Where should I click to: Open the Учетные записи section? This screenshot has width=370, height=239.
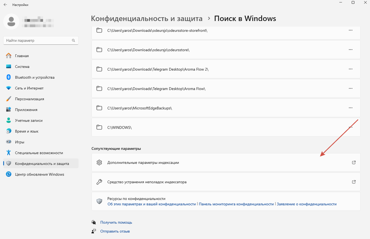[41, 121]
